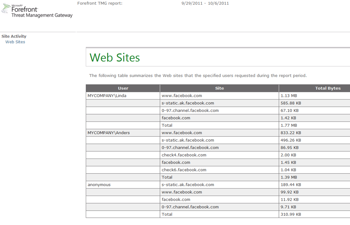
Task: Click the Microsoft Forefront logo icon
Action: (6, 9)
